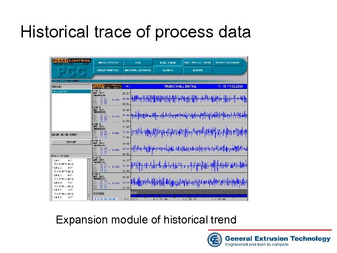This screenshot has height=253, width=337.
Task: Select LINE 2 ACT entry in Hall Detail list
Action: click(63, 168)
